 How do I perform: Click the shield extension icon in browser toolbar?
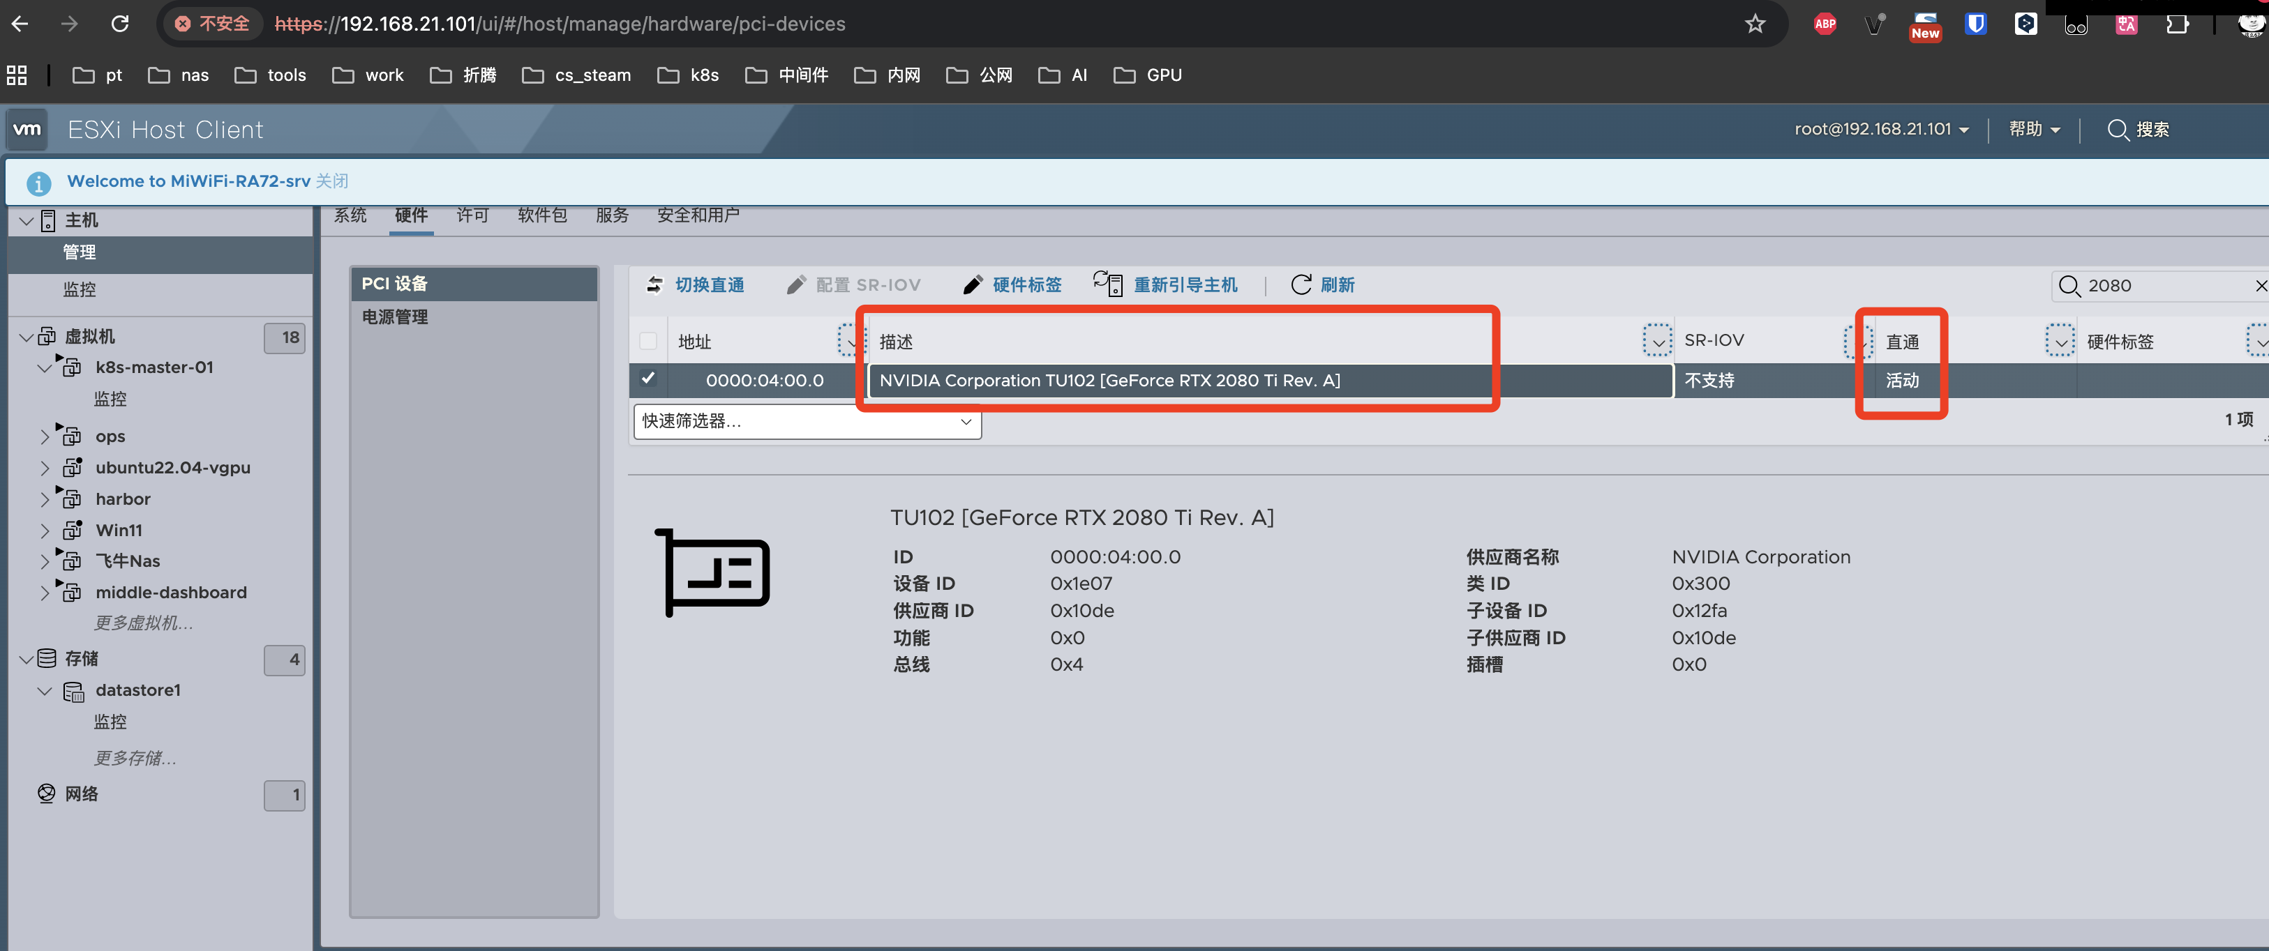point(1976,24)
